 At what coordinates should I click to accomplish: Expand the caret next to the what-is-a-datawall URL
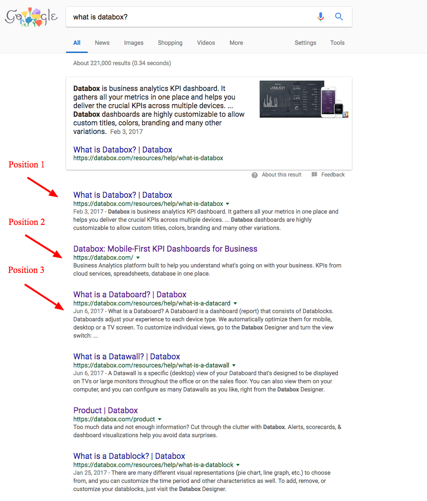point(234,365)
